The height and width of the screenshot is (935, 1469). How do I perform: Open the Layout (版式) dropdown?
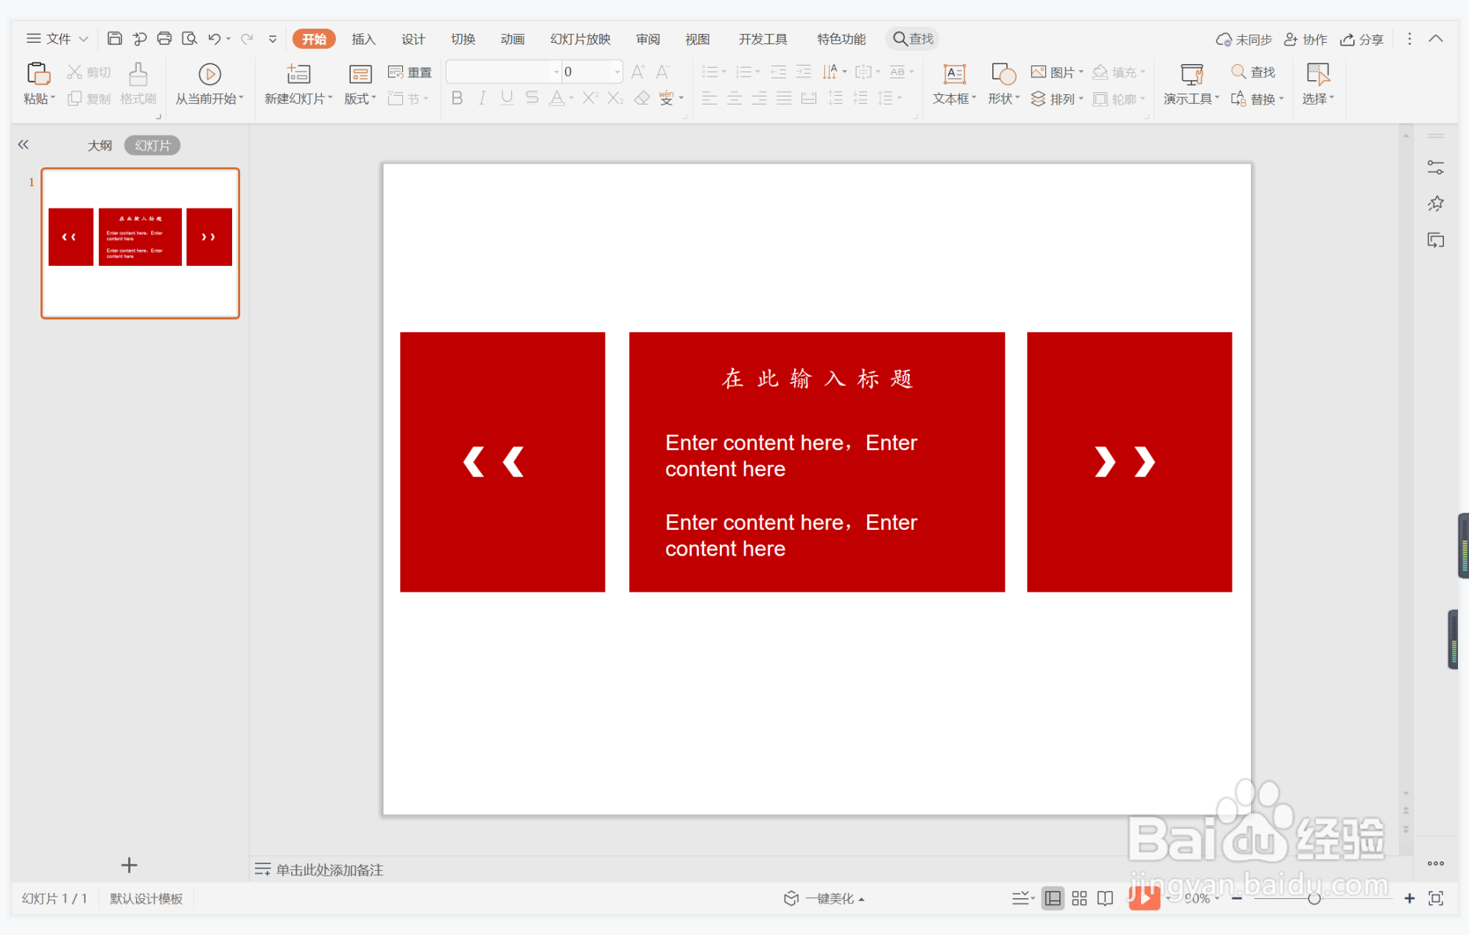tap(360, 99)
